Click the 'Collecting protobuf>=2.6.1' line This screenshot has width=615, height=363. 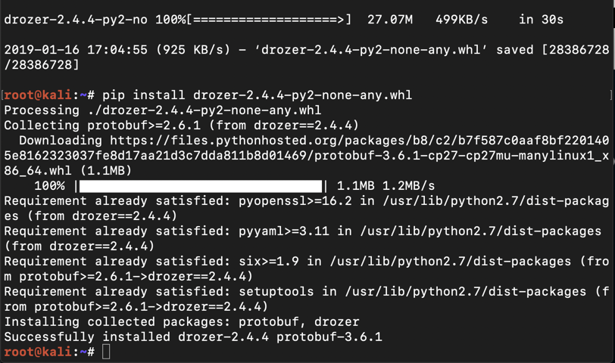[181, 126]
